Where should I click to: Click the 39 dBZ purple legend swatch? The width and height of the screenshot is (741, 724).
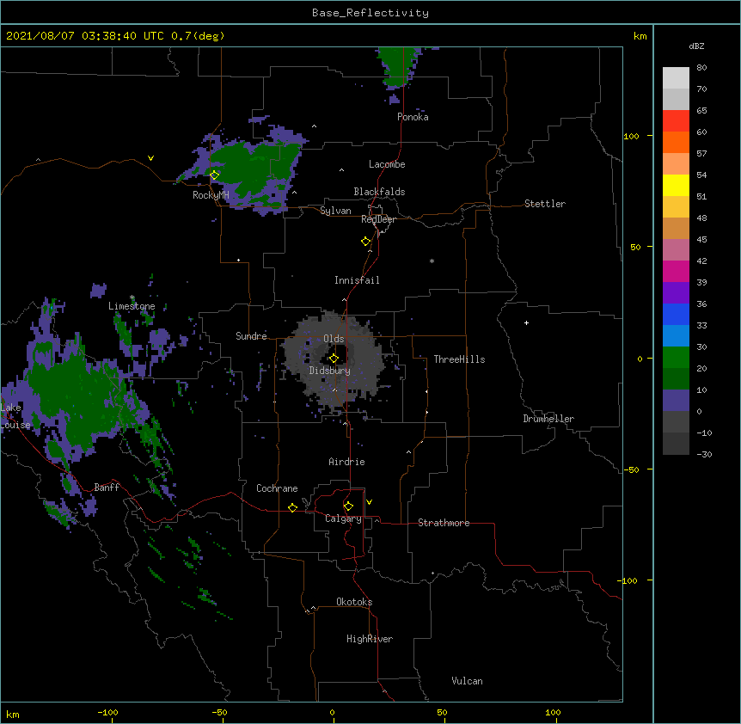point(676,293)
